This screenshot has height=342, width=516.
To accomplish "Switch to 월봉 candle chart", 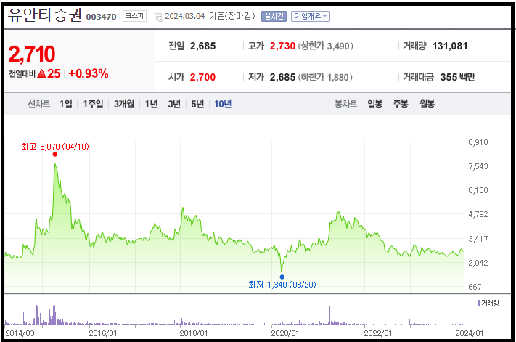I will point(427,104).
